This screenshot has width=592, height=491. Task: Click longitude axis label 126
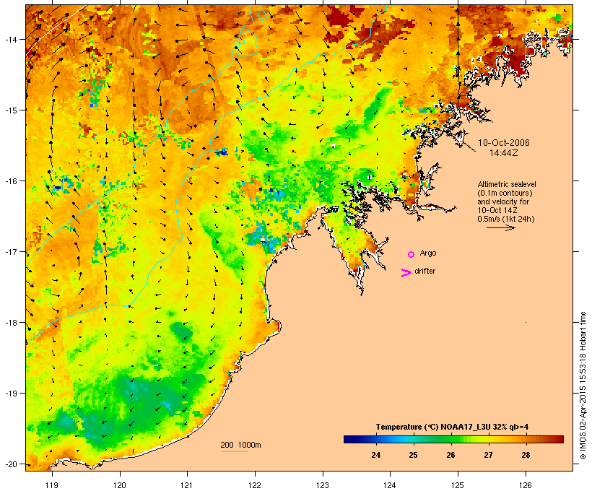coord(526,485)
